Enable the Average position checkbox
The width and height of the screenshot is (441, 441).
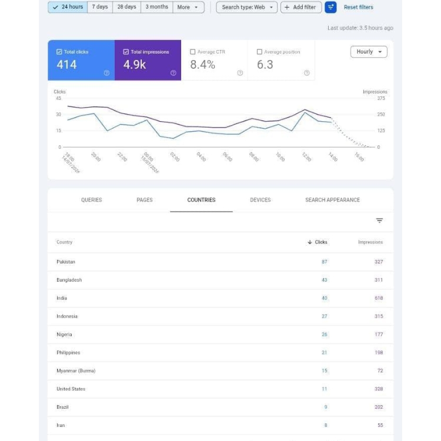click(x=259, y=52)
